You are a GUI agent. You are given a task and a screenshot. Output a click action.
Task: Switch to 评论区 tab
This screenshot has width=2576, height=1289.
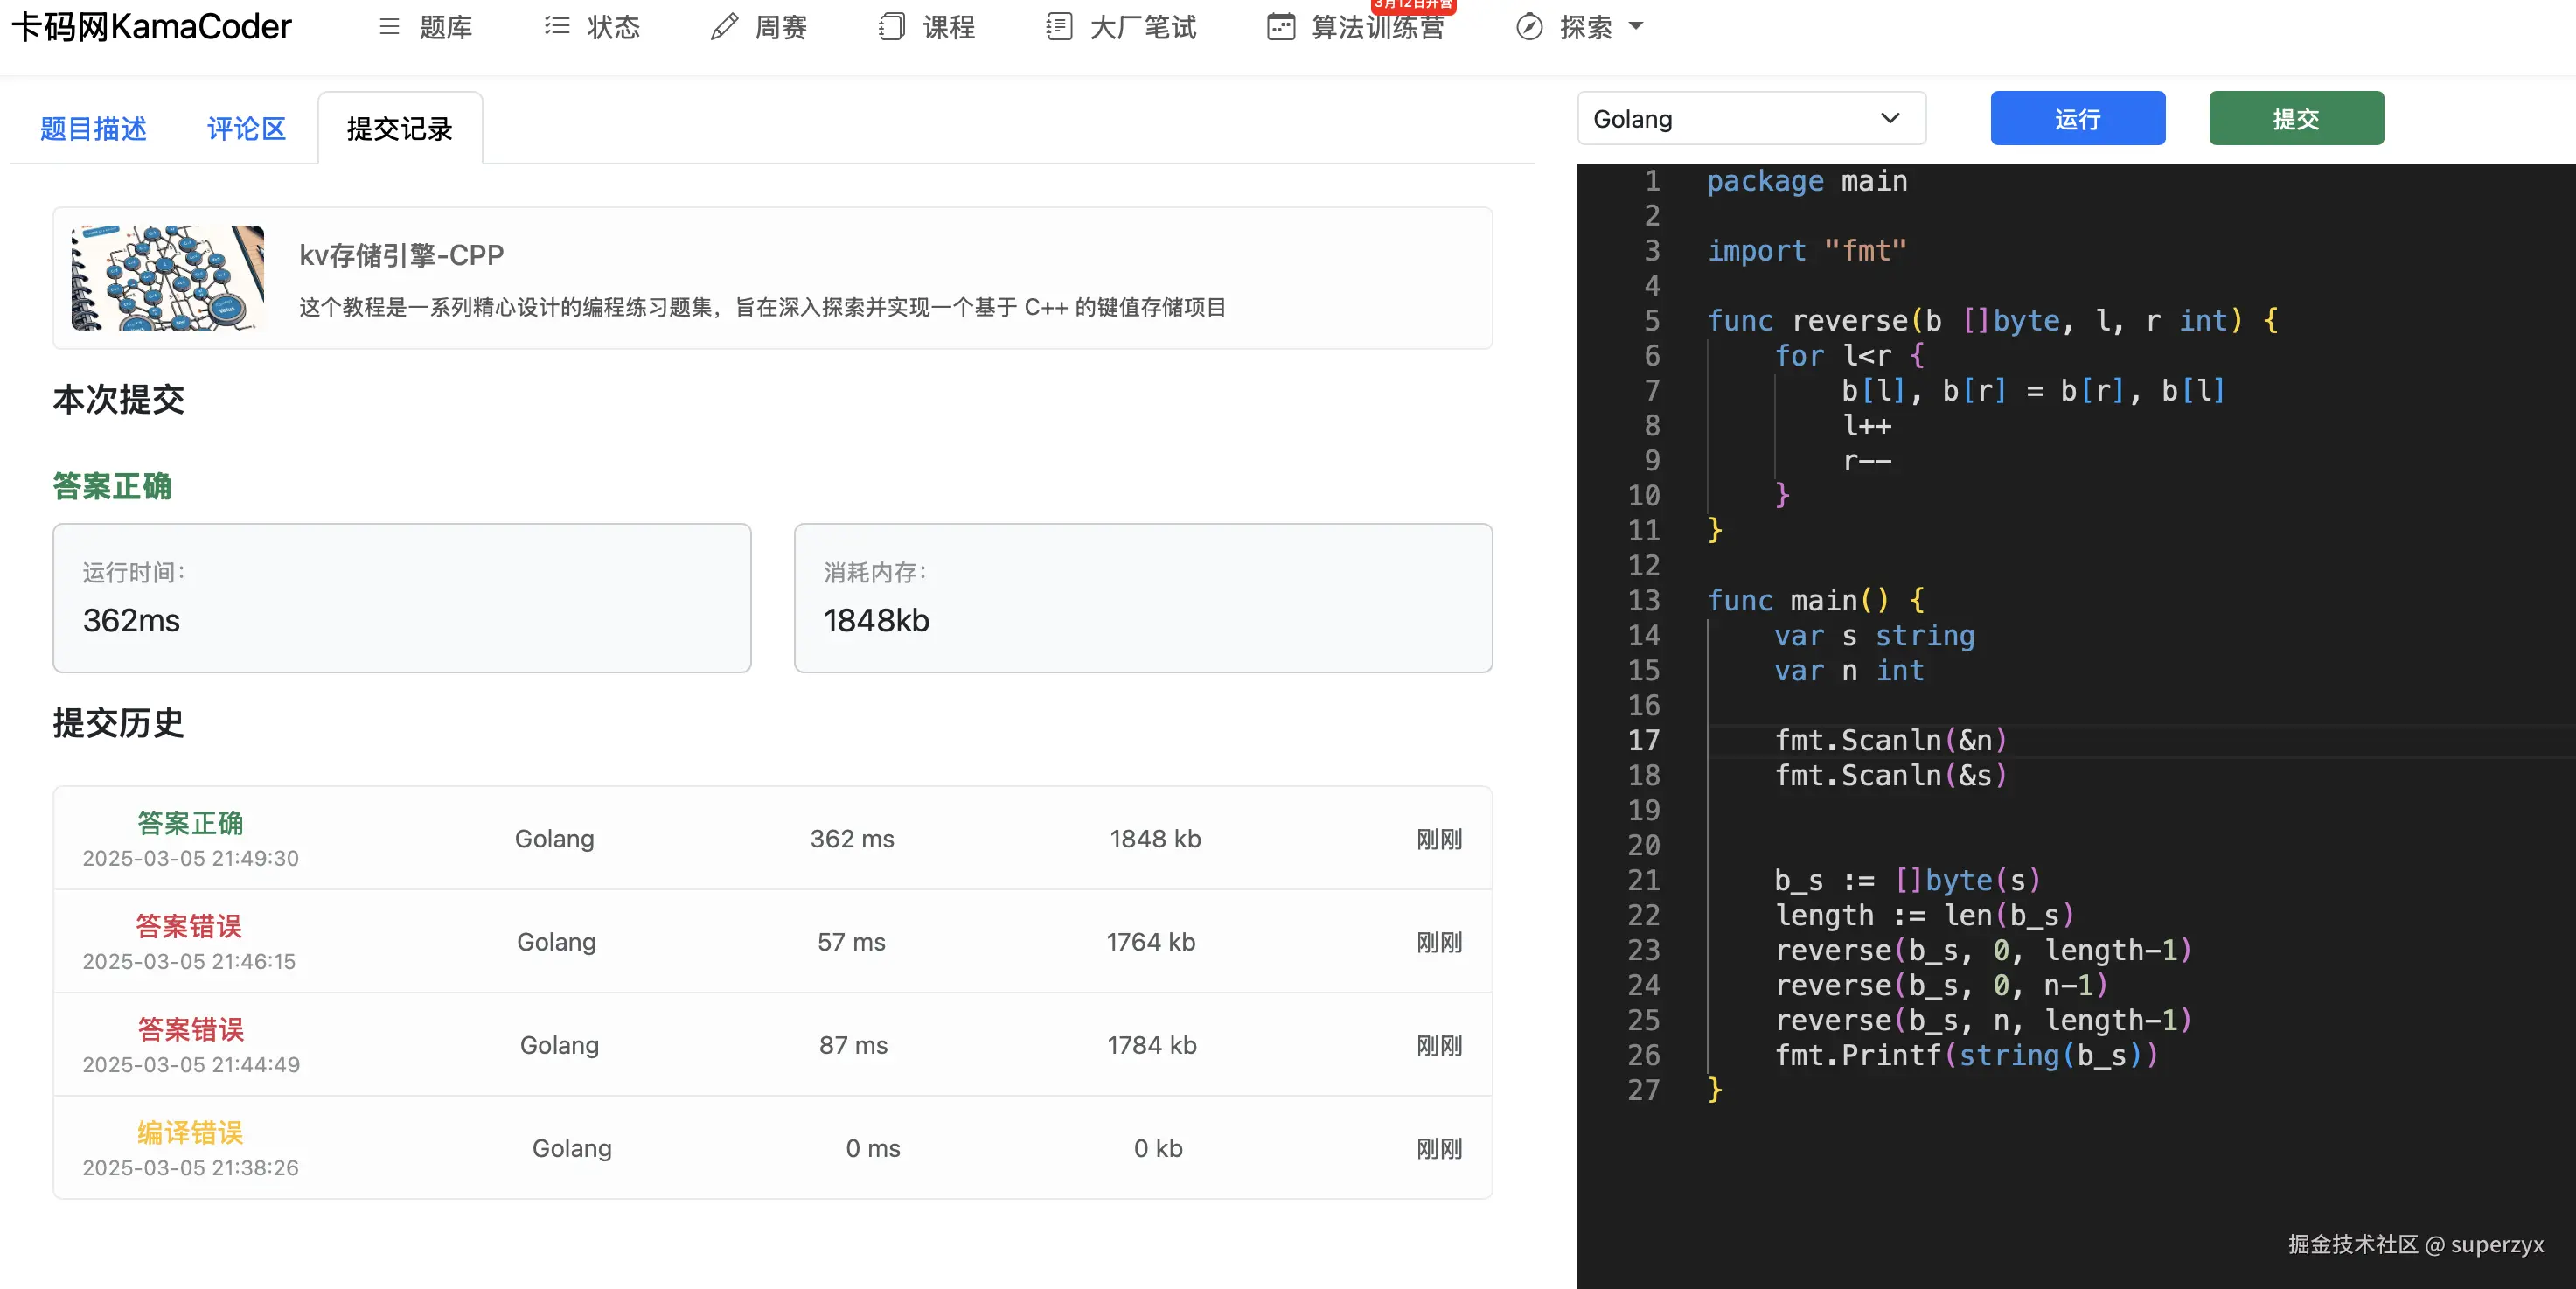[246, 129]
